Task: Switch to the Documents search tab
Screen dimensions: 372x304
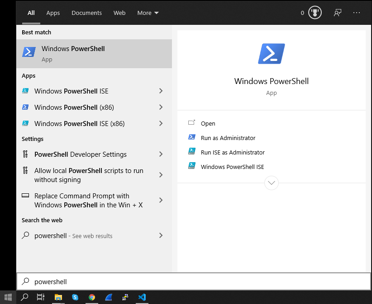Action: click(x=86, y=13)
